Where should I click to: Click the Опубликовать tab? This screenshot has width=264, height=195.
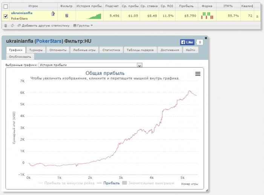click(20, 56)
